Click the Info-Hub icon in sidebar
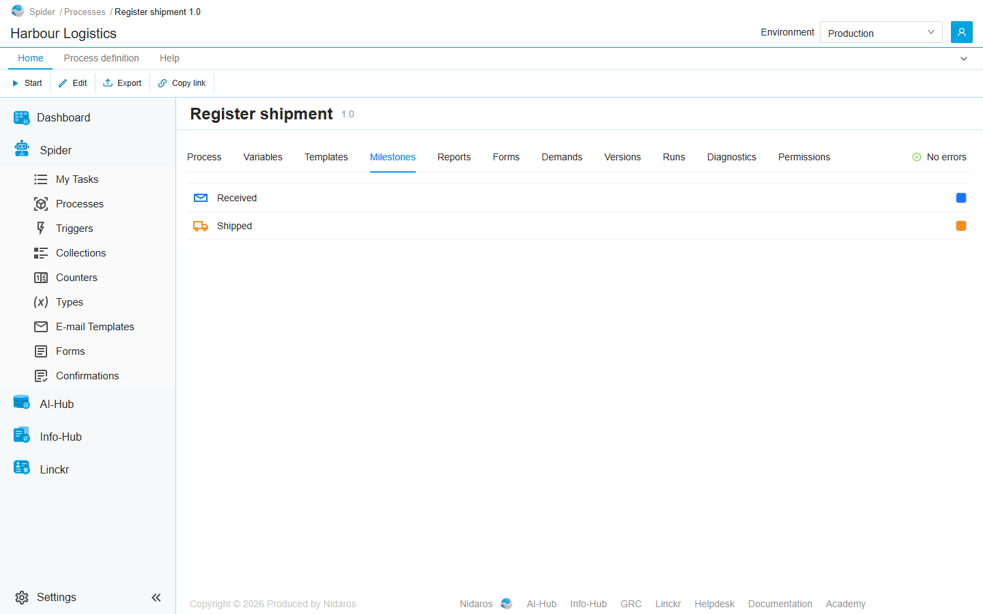 (x=22, y=435)
